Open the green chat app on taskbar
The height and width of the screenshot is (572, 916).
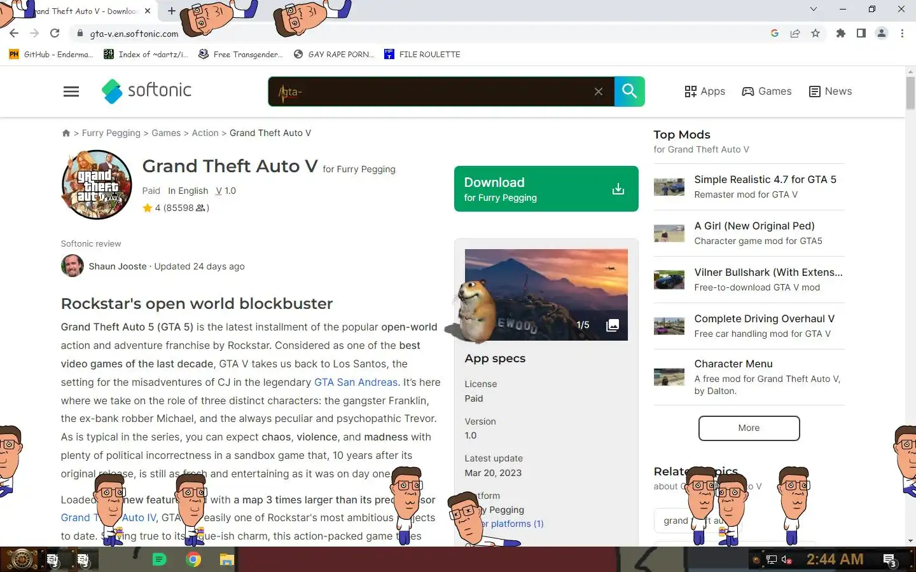(x=160, y=559)
